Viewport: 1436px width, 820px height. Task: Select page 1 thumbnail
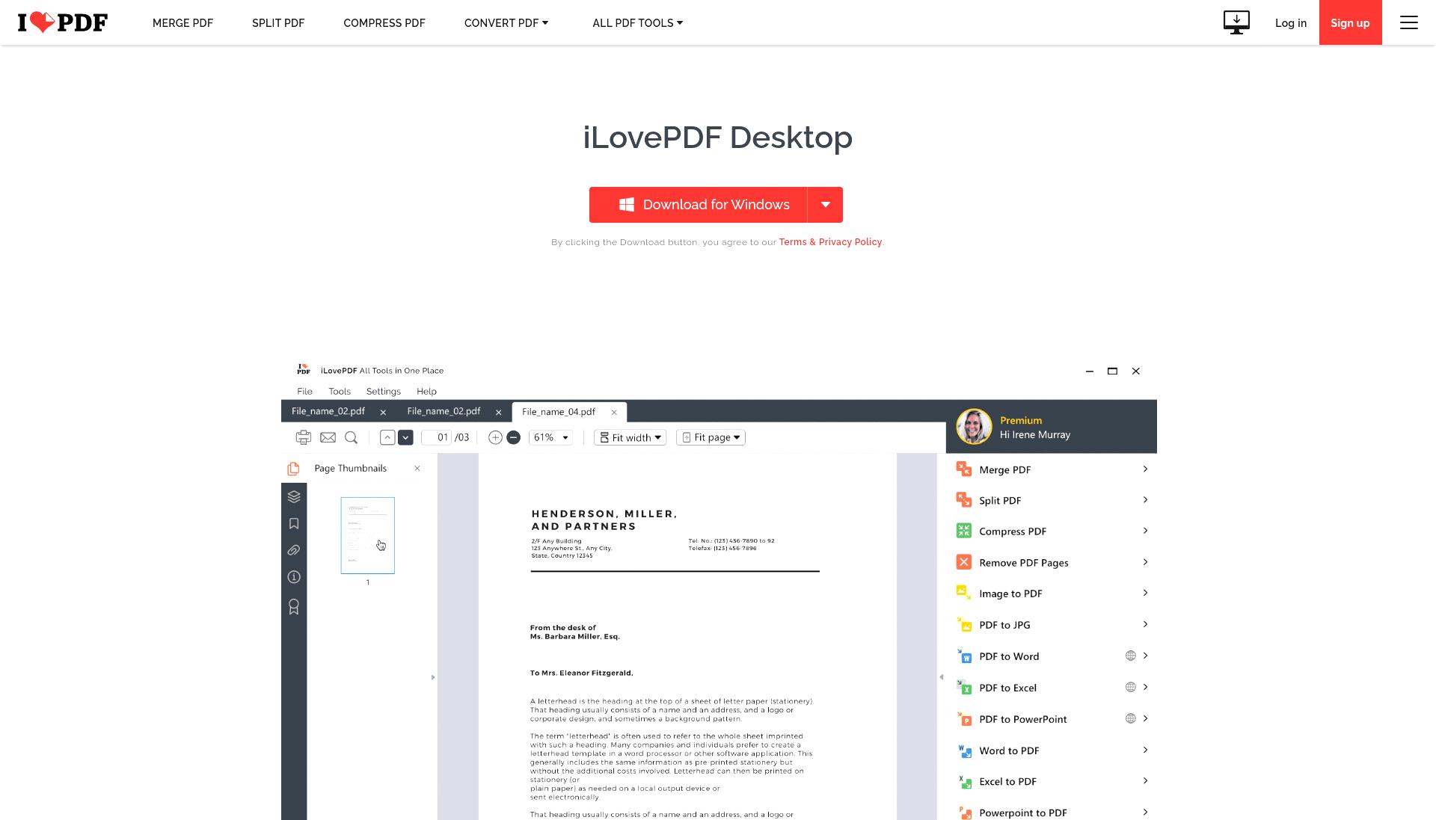coord(368,535)
